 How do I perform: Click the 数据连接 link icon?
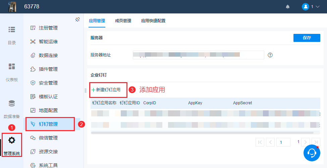point(33,55)
